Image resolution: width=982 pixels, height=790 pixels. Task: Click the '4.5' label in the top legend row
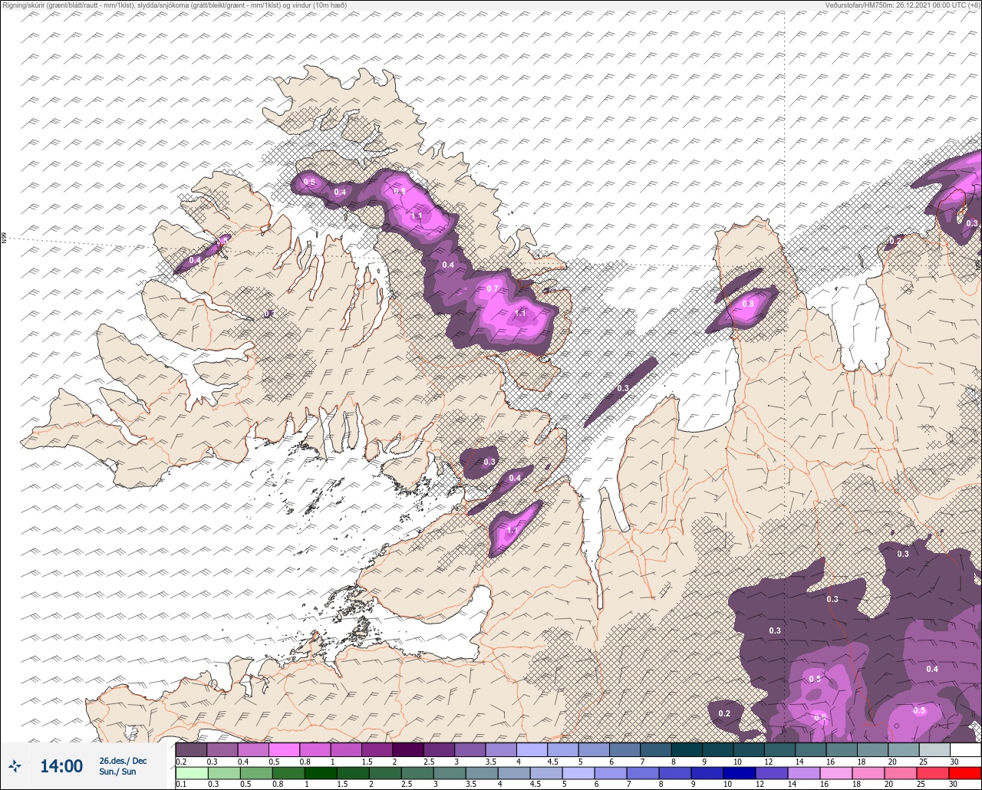pyautogui.click(x=552, y=761)
